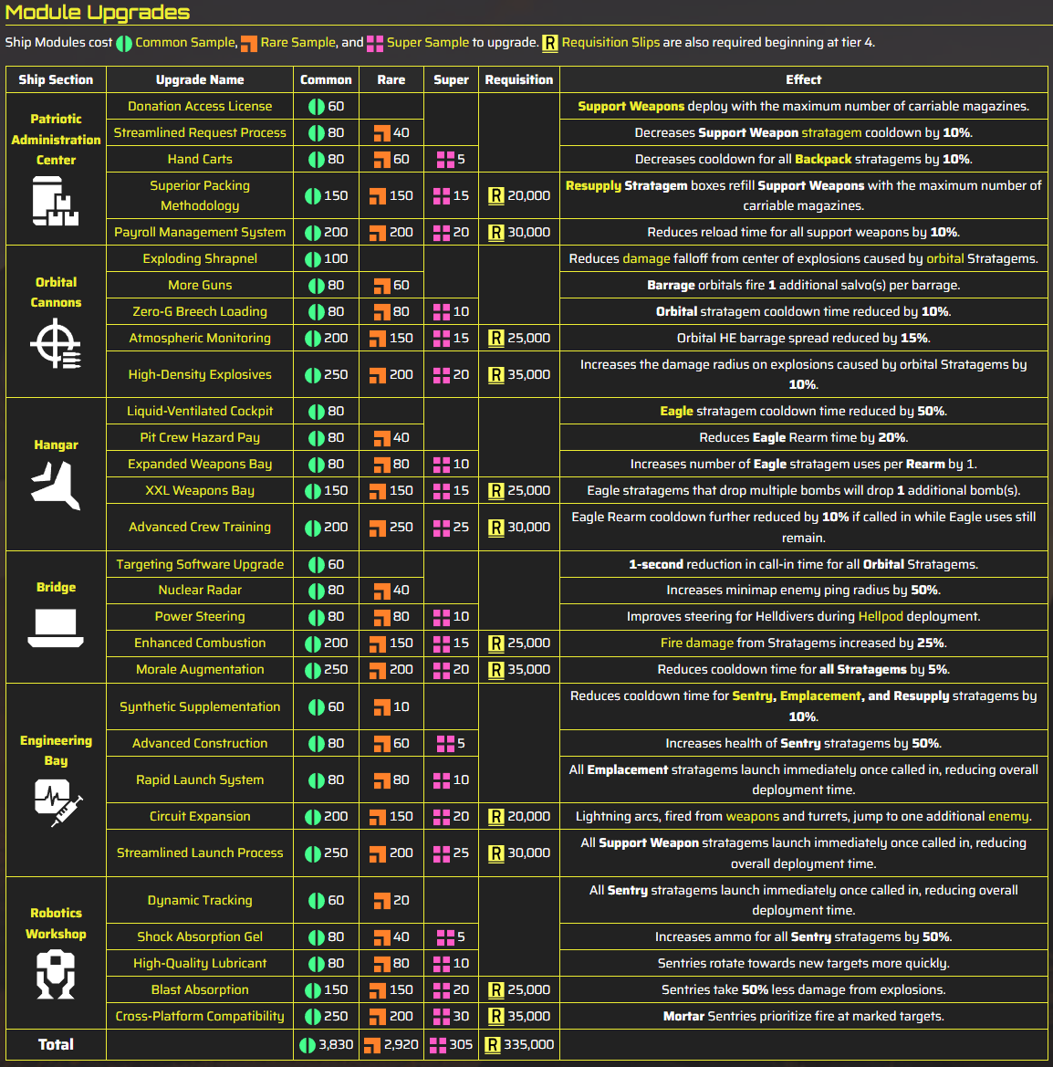Click the Bridge laptop icon
Image resolution: width=1053 pixels, height=1067 pixels.
click(56, 628)
